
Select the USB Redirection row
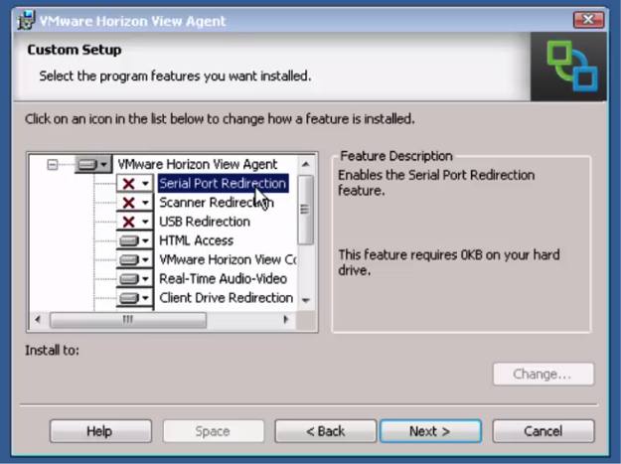coord(205,222)
